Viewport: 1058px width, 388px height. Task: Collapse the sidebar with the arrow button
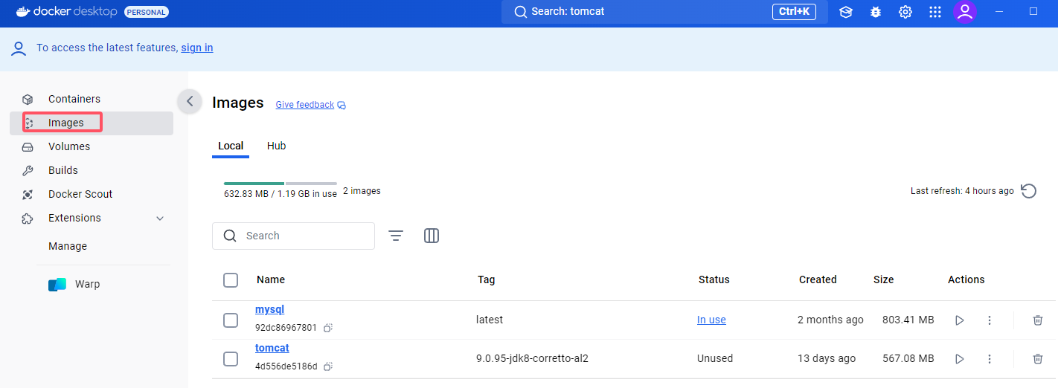pos(190,101)
